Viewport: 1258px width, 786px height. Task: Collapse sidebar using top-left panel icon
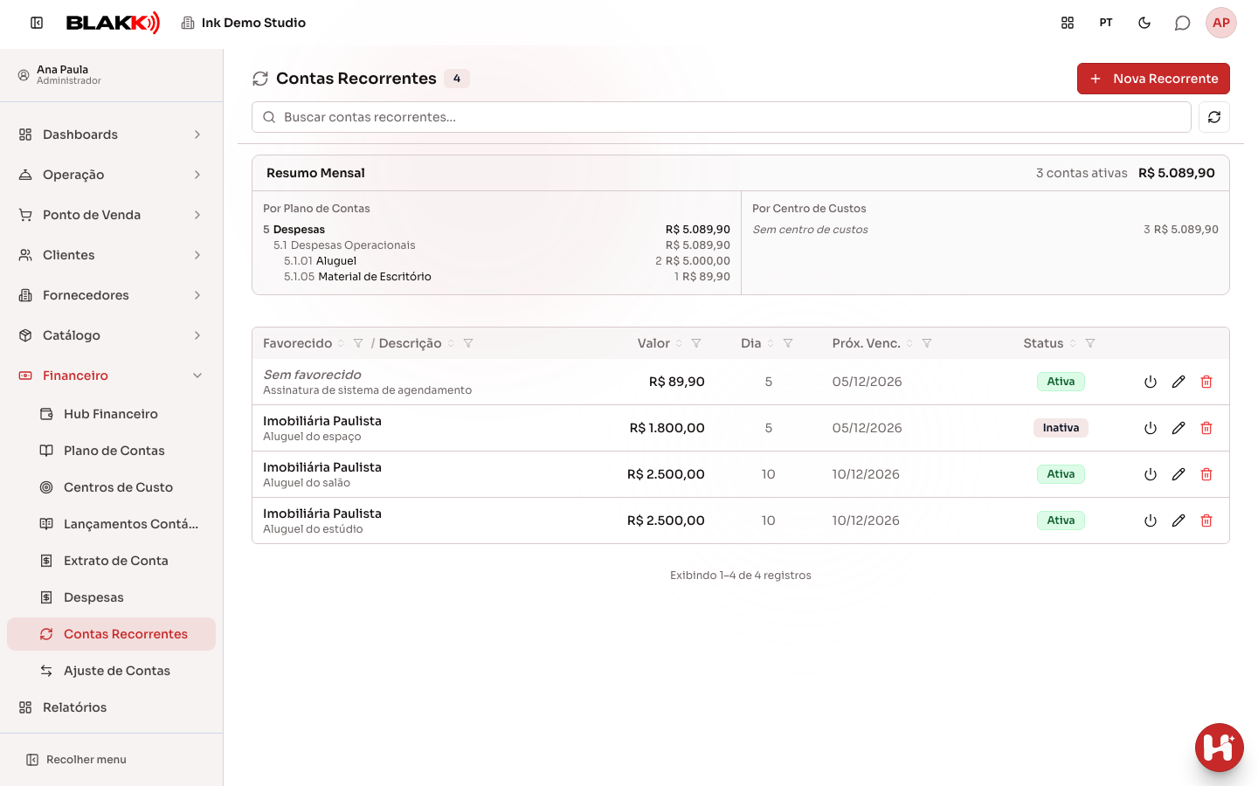[37, 23]
